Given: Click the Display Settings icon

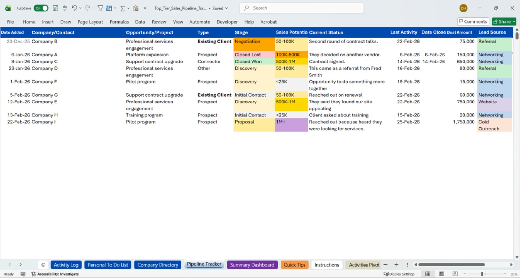Looking at the screenshot, I should [x=399, y=274].
